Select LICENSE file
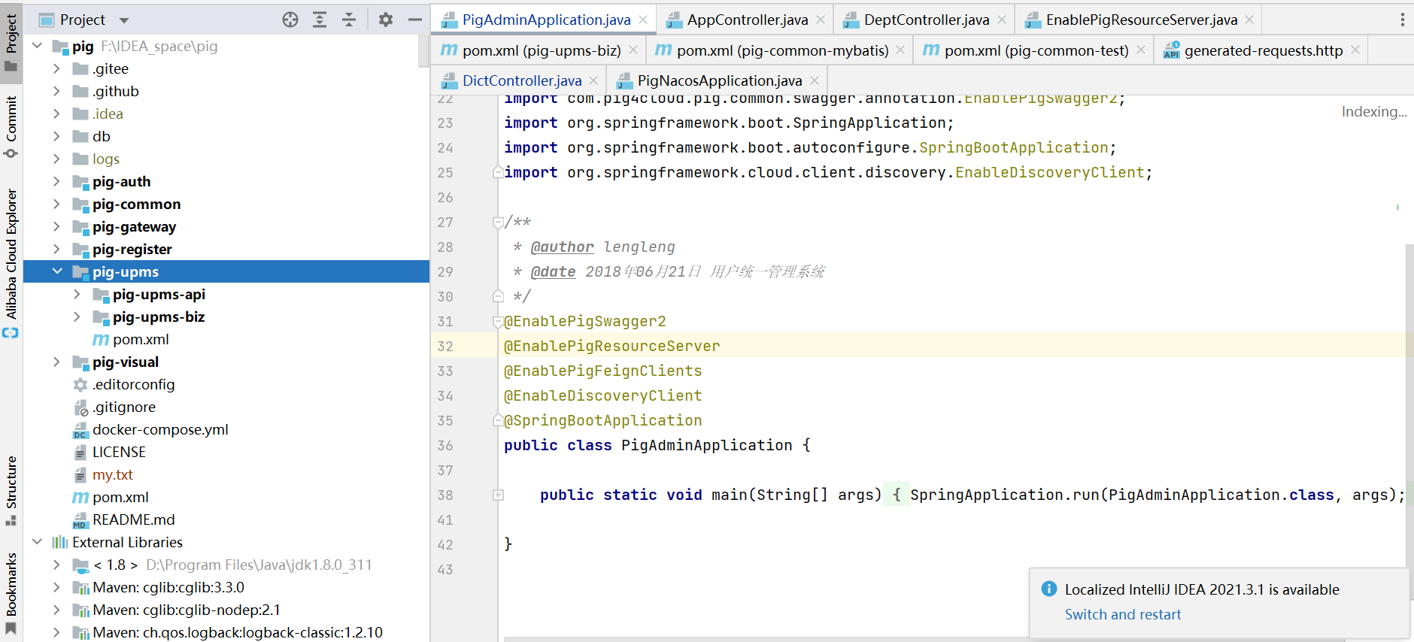This screenshot has width=1414, height=642. 119,452
